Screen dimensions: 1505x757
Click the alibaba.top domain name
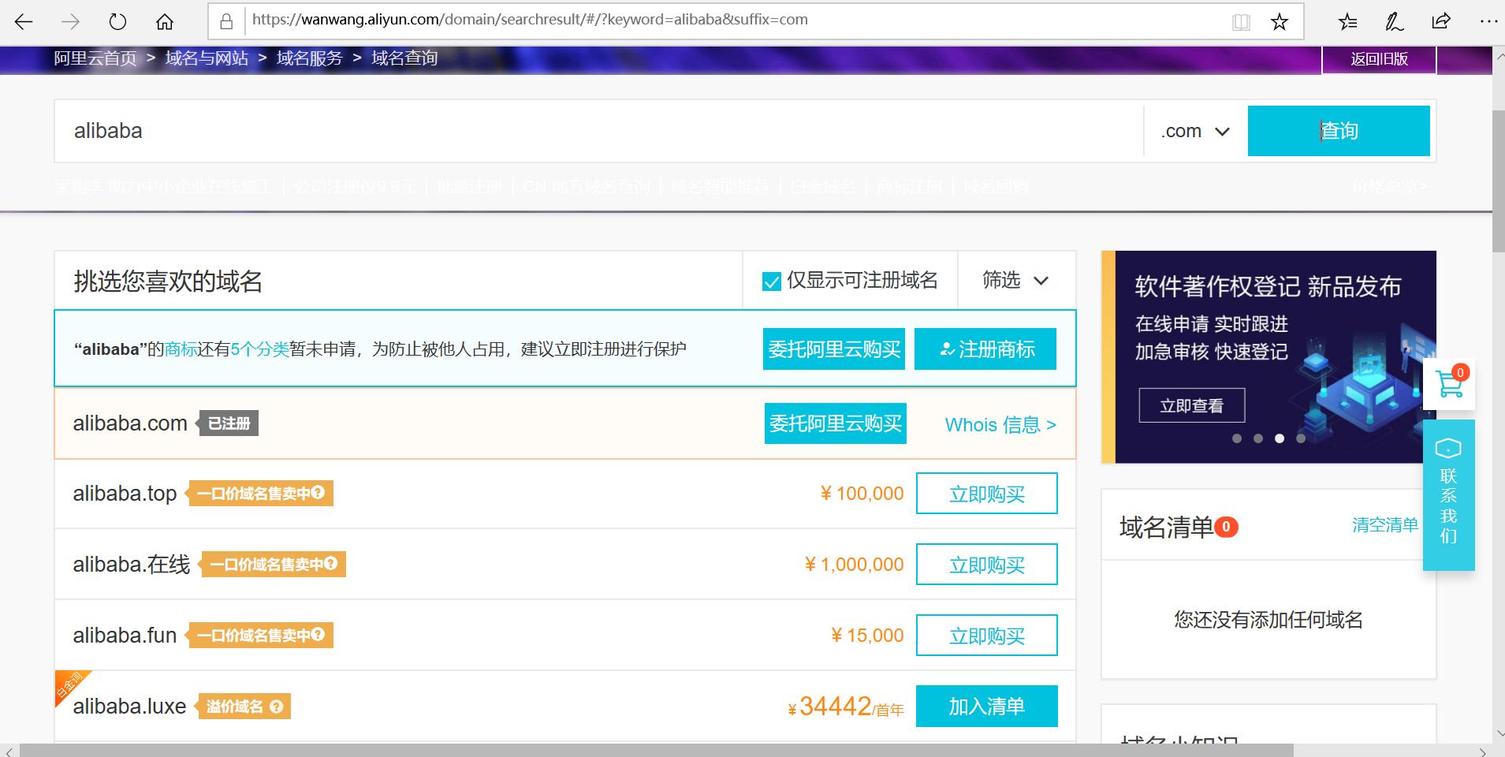[125, 494]
